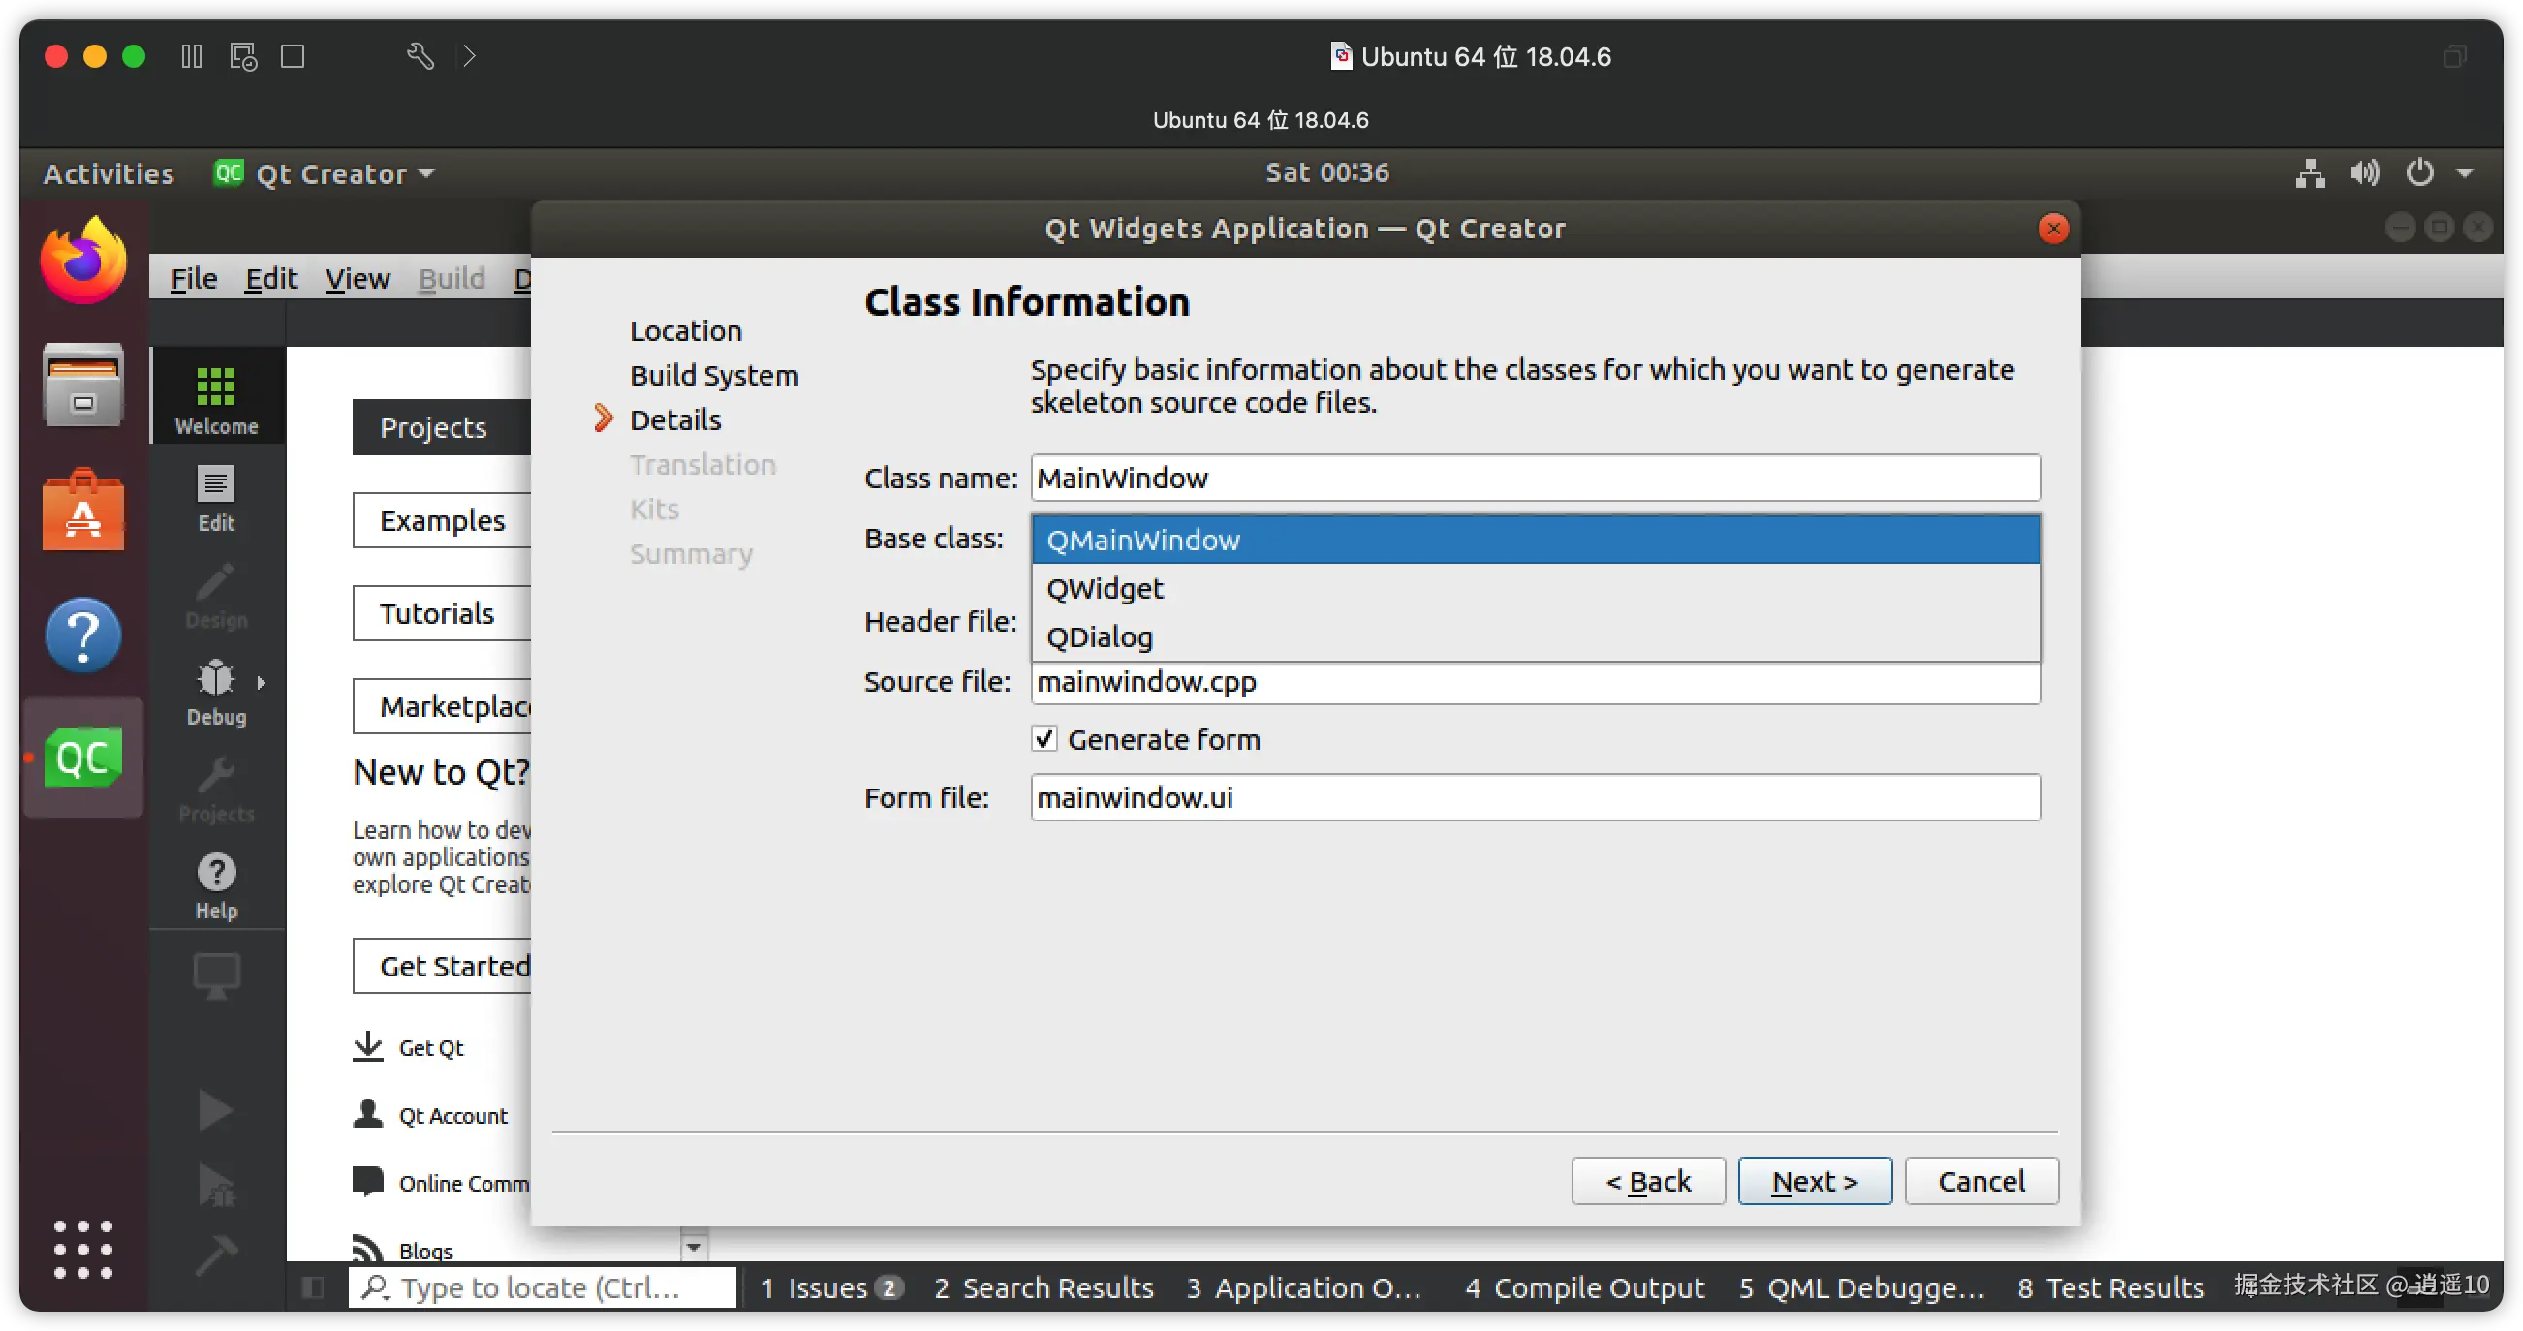
Task: Click the Get Qt download icon
Action: click(x=368, y=1046)
